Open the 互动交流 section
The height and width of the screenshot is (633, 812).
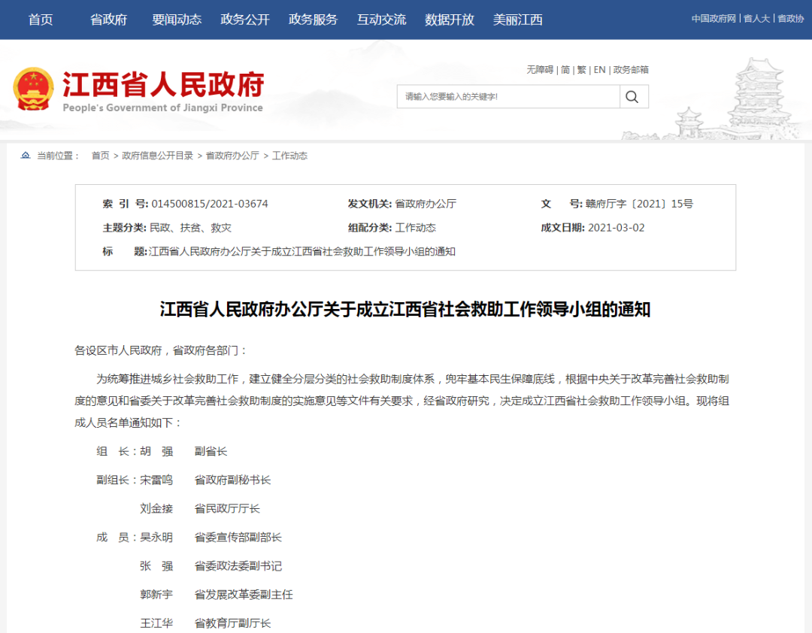[x=381, y=20]
